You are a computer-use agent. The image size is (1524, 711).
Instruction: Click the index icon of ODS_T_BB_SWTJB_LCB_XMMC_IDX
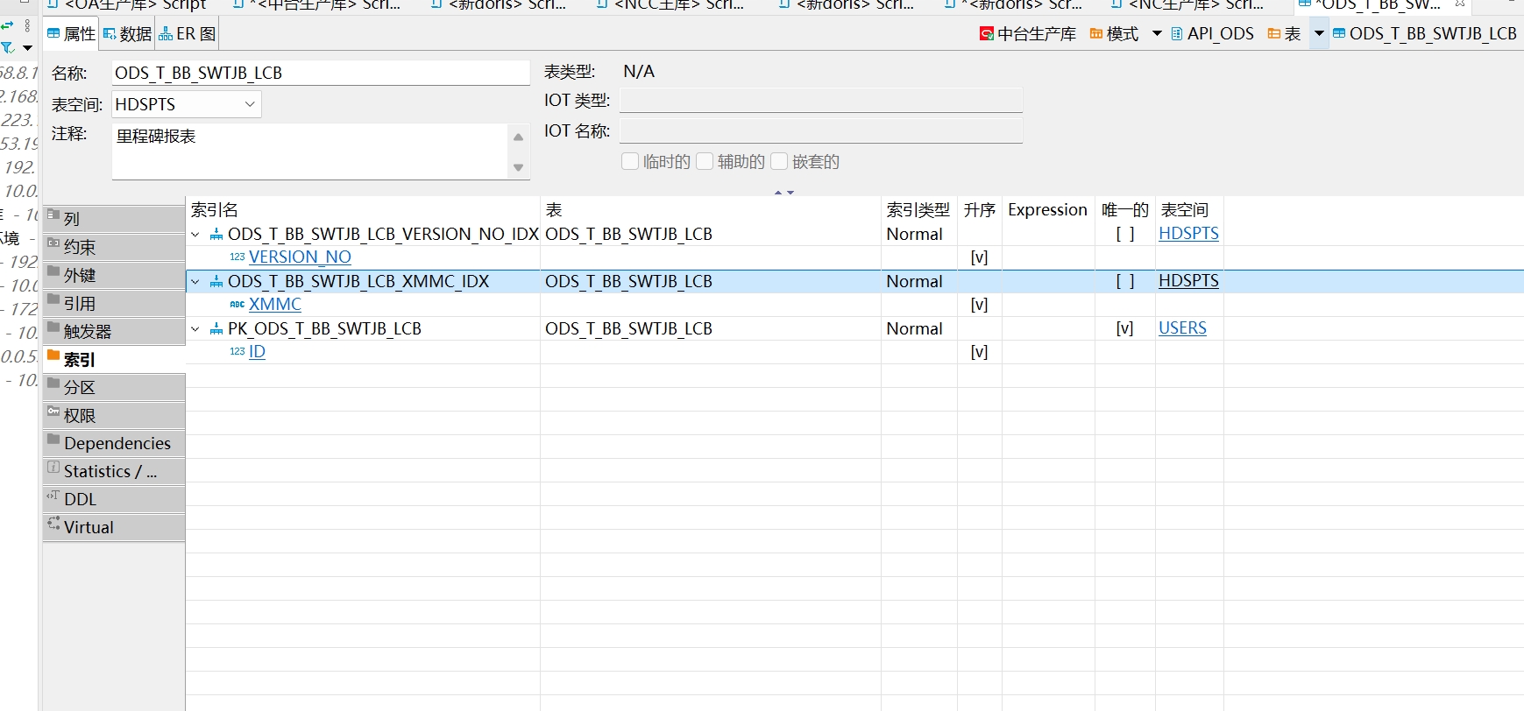[216, 282]
